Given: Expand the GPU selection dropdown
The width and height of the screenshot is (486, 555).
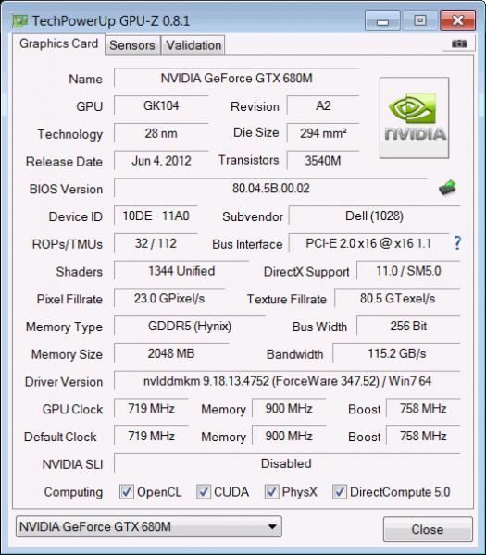Looking at the screenshot, I should (149, 526).
